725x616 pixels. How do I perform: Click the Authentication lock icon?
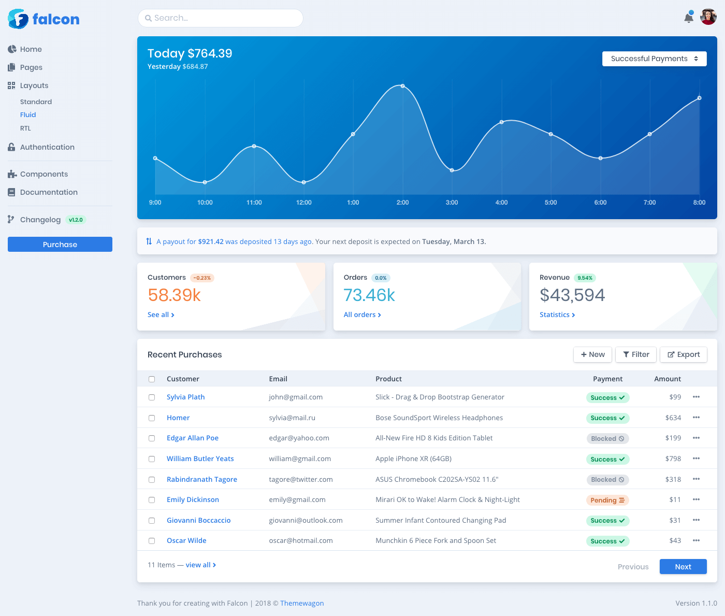pos(12,147)
